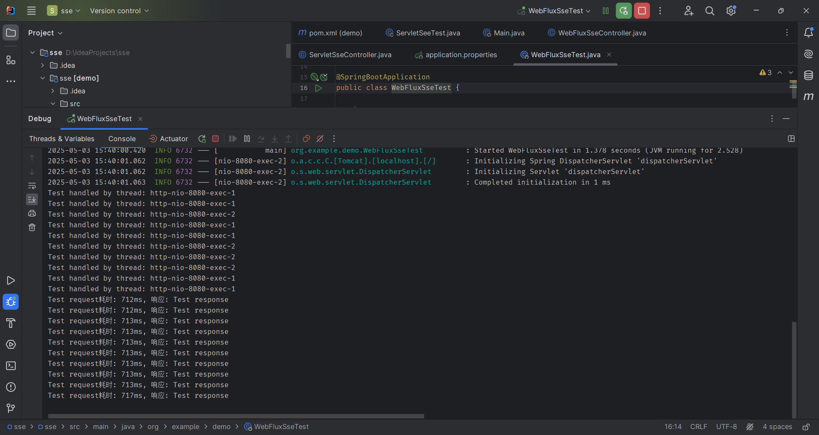This screenshot has width=819, height=435.
Task: Switch to WebFluxSseController.java tab
Action: 597,33
